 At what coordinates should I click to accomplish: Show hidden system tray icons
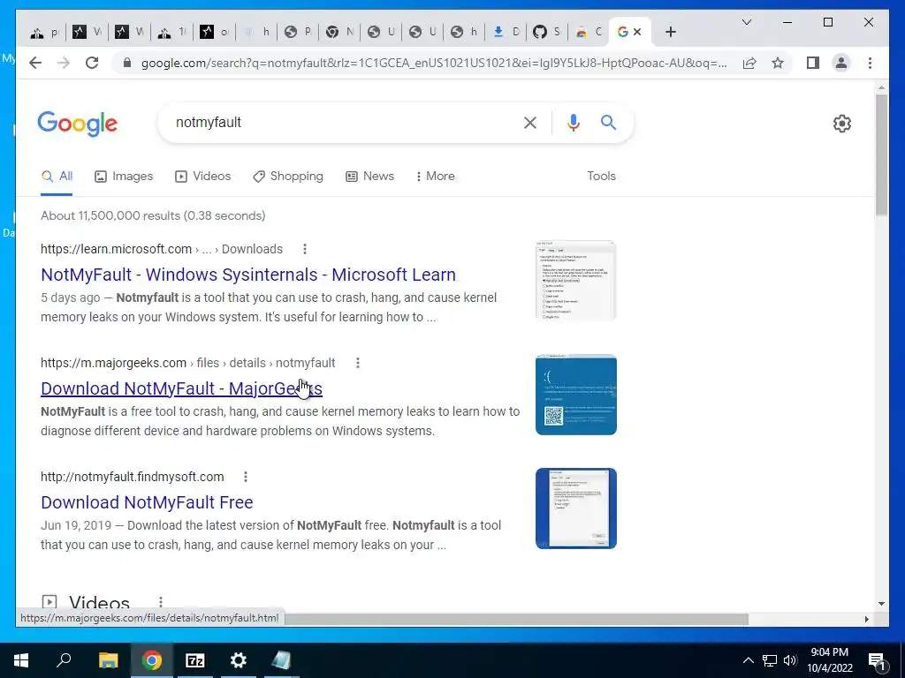point(748,660)
